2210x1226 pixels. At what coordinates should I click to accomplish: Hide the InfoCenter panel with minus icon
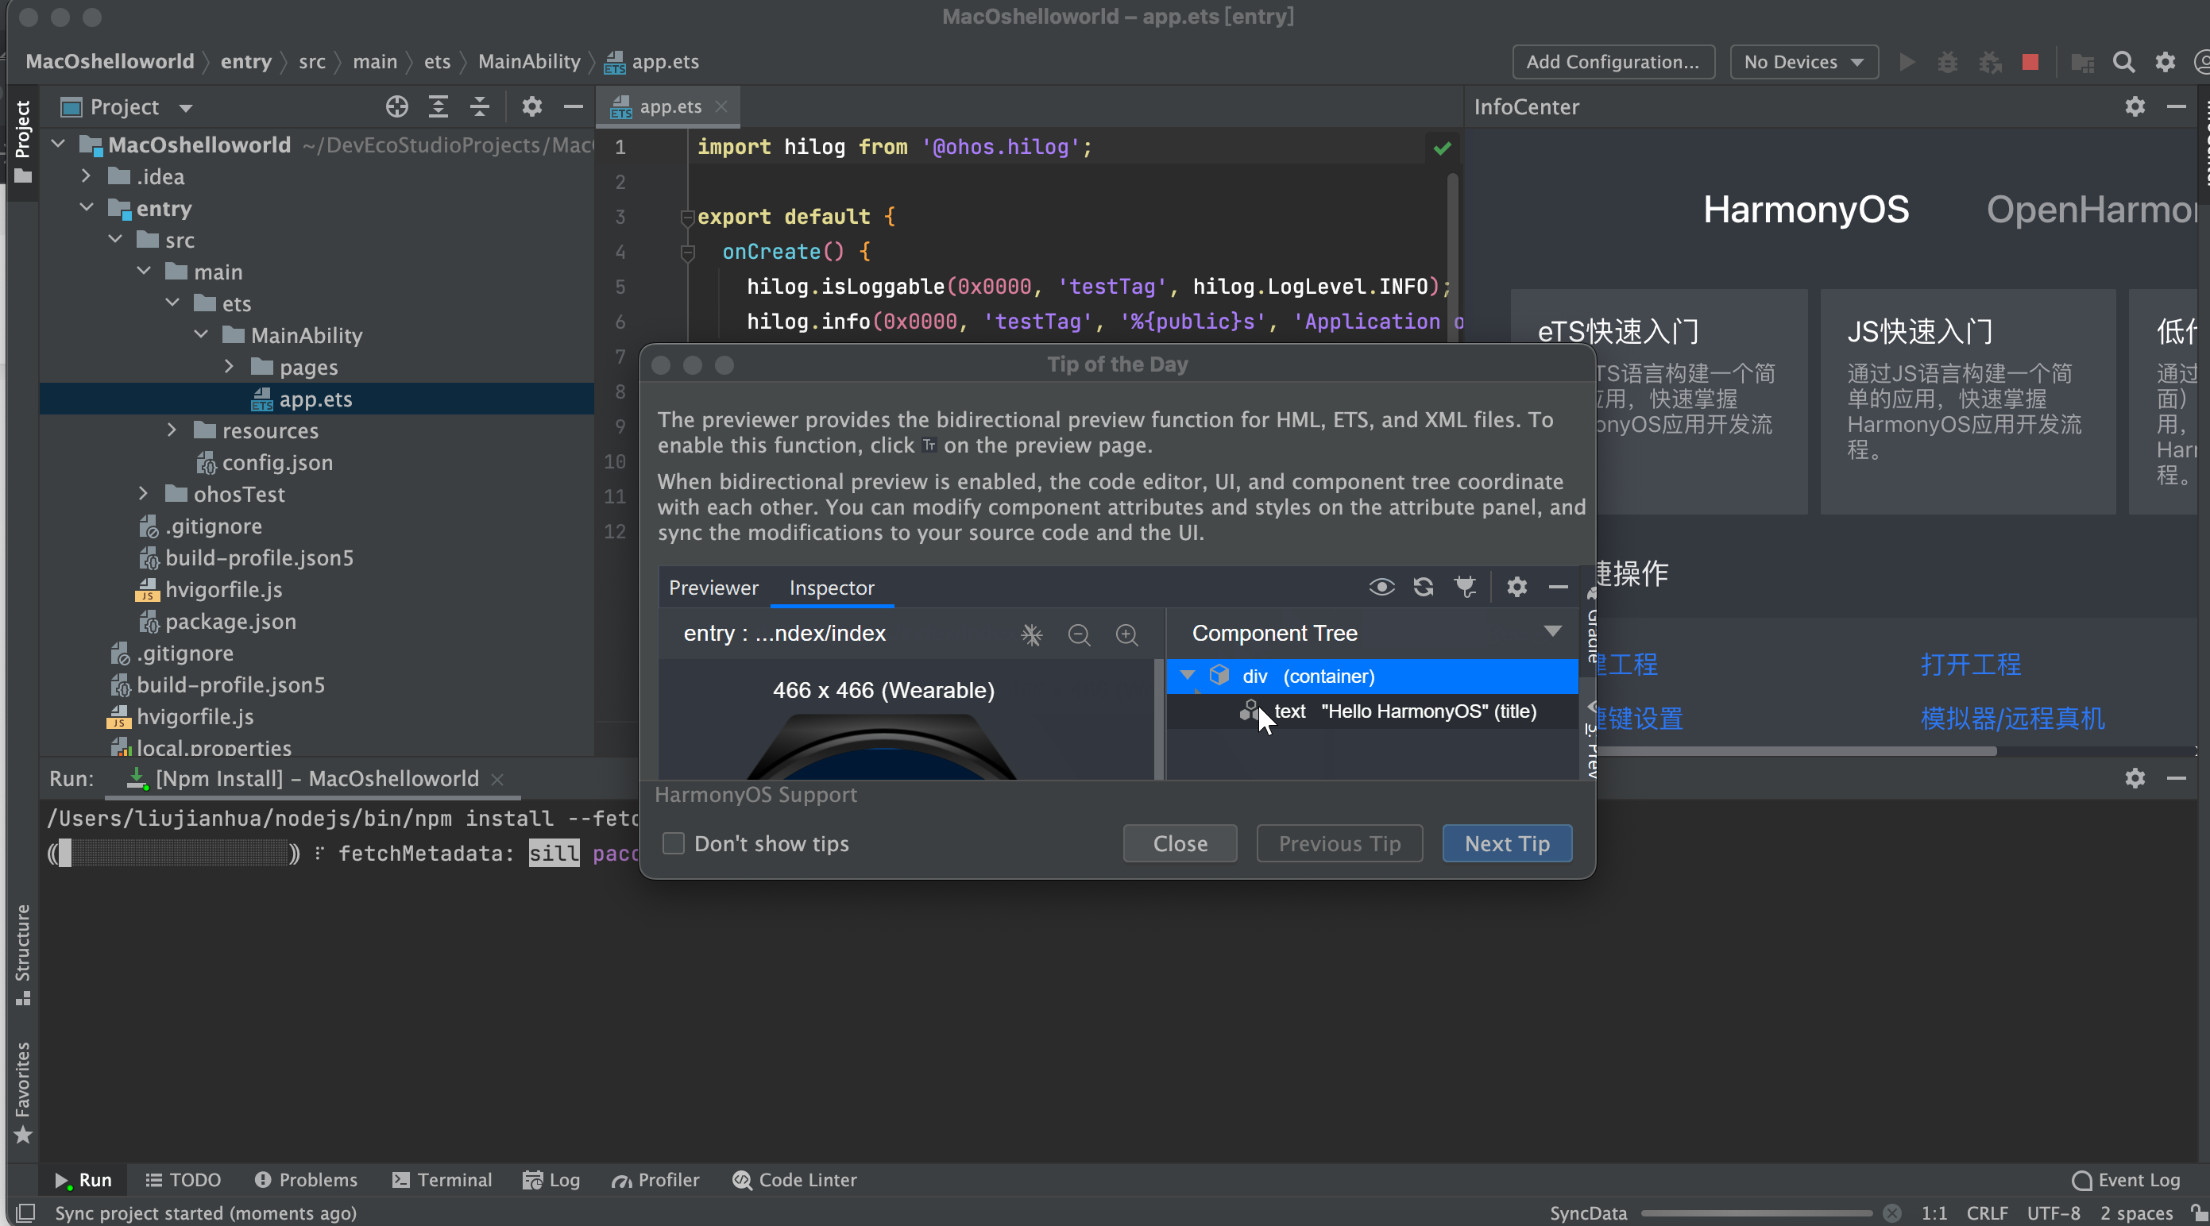[2176, 106]
